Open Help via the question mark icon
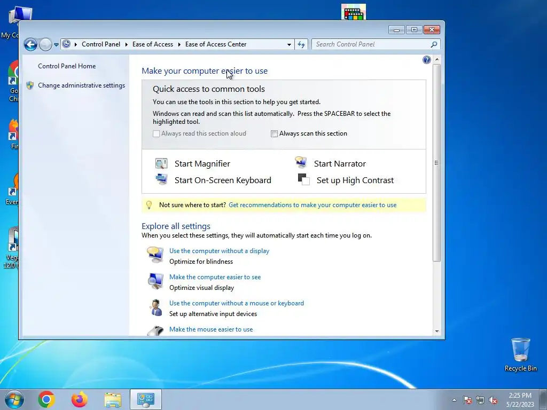Viewport: 547px width, 410px height. pyautogui.click(x=427, y=60)
